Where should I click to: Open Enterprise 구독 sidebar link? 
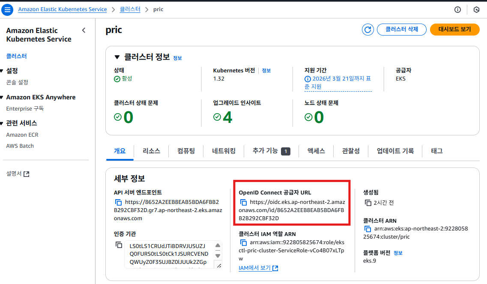[25, 109]
